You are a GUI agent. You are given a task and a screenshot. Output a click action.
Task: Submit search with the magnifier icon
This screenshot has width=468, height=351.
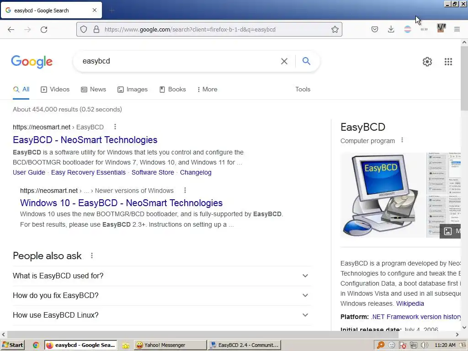point(306,61)
